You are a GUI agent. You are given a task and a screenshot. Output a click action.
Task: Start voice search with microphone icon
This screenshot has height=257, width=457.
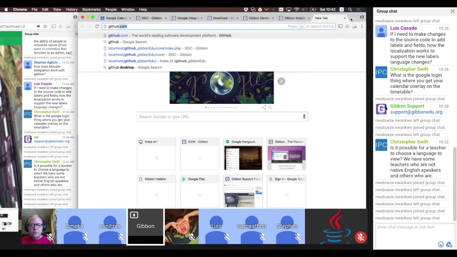(304, 117)
